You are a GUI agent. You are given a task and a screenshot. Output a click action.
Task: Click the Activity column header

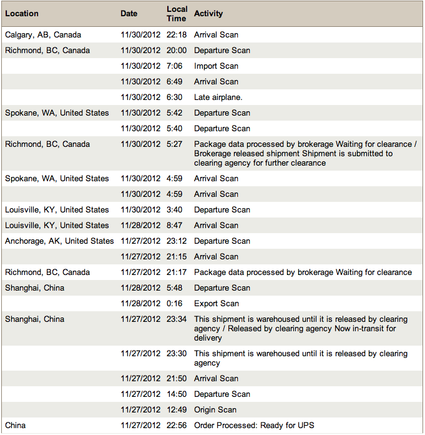[208, 13]
